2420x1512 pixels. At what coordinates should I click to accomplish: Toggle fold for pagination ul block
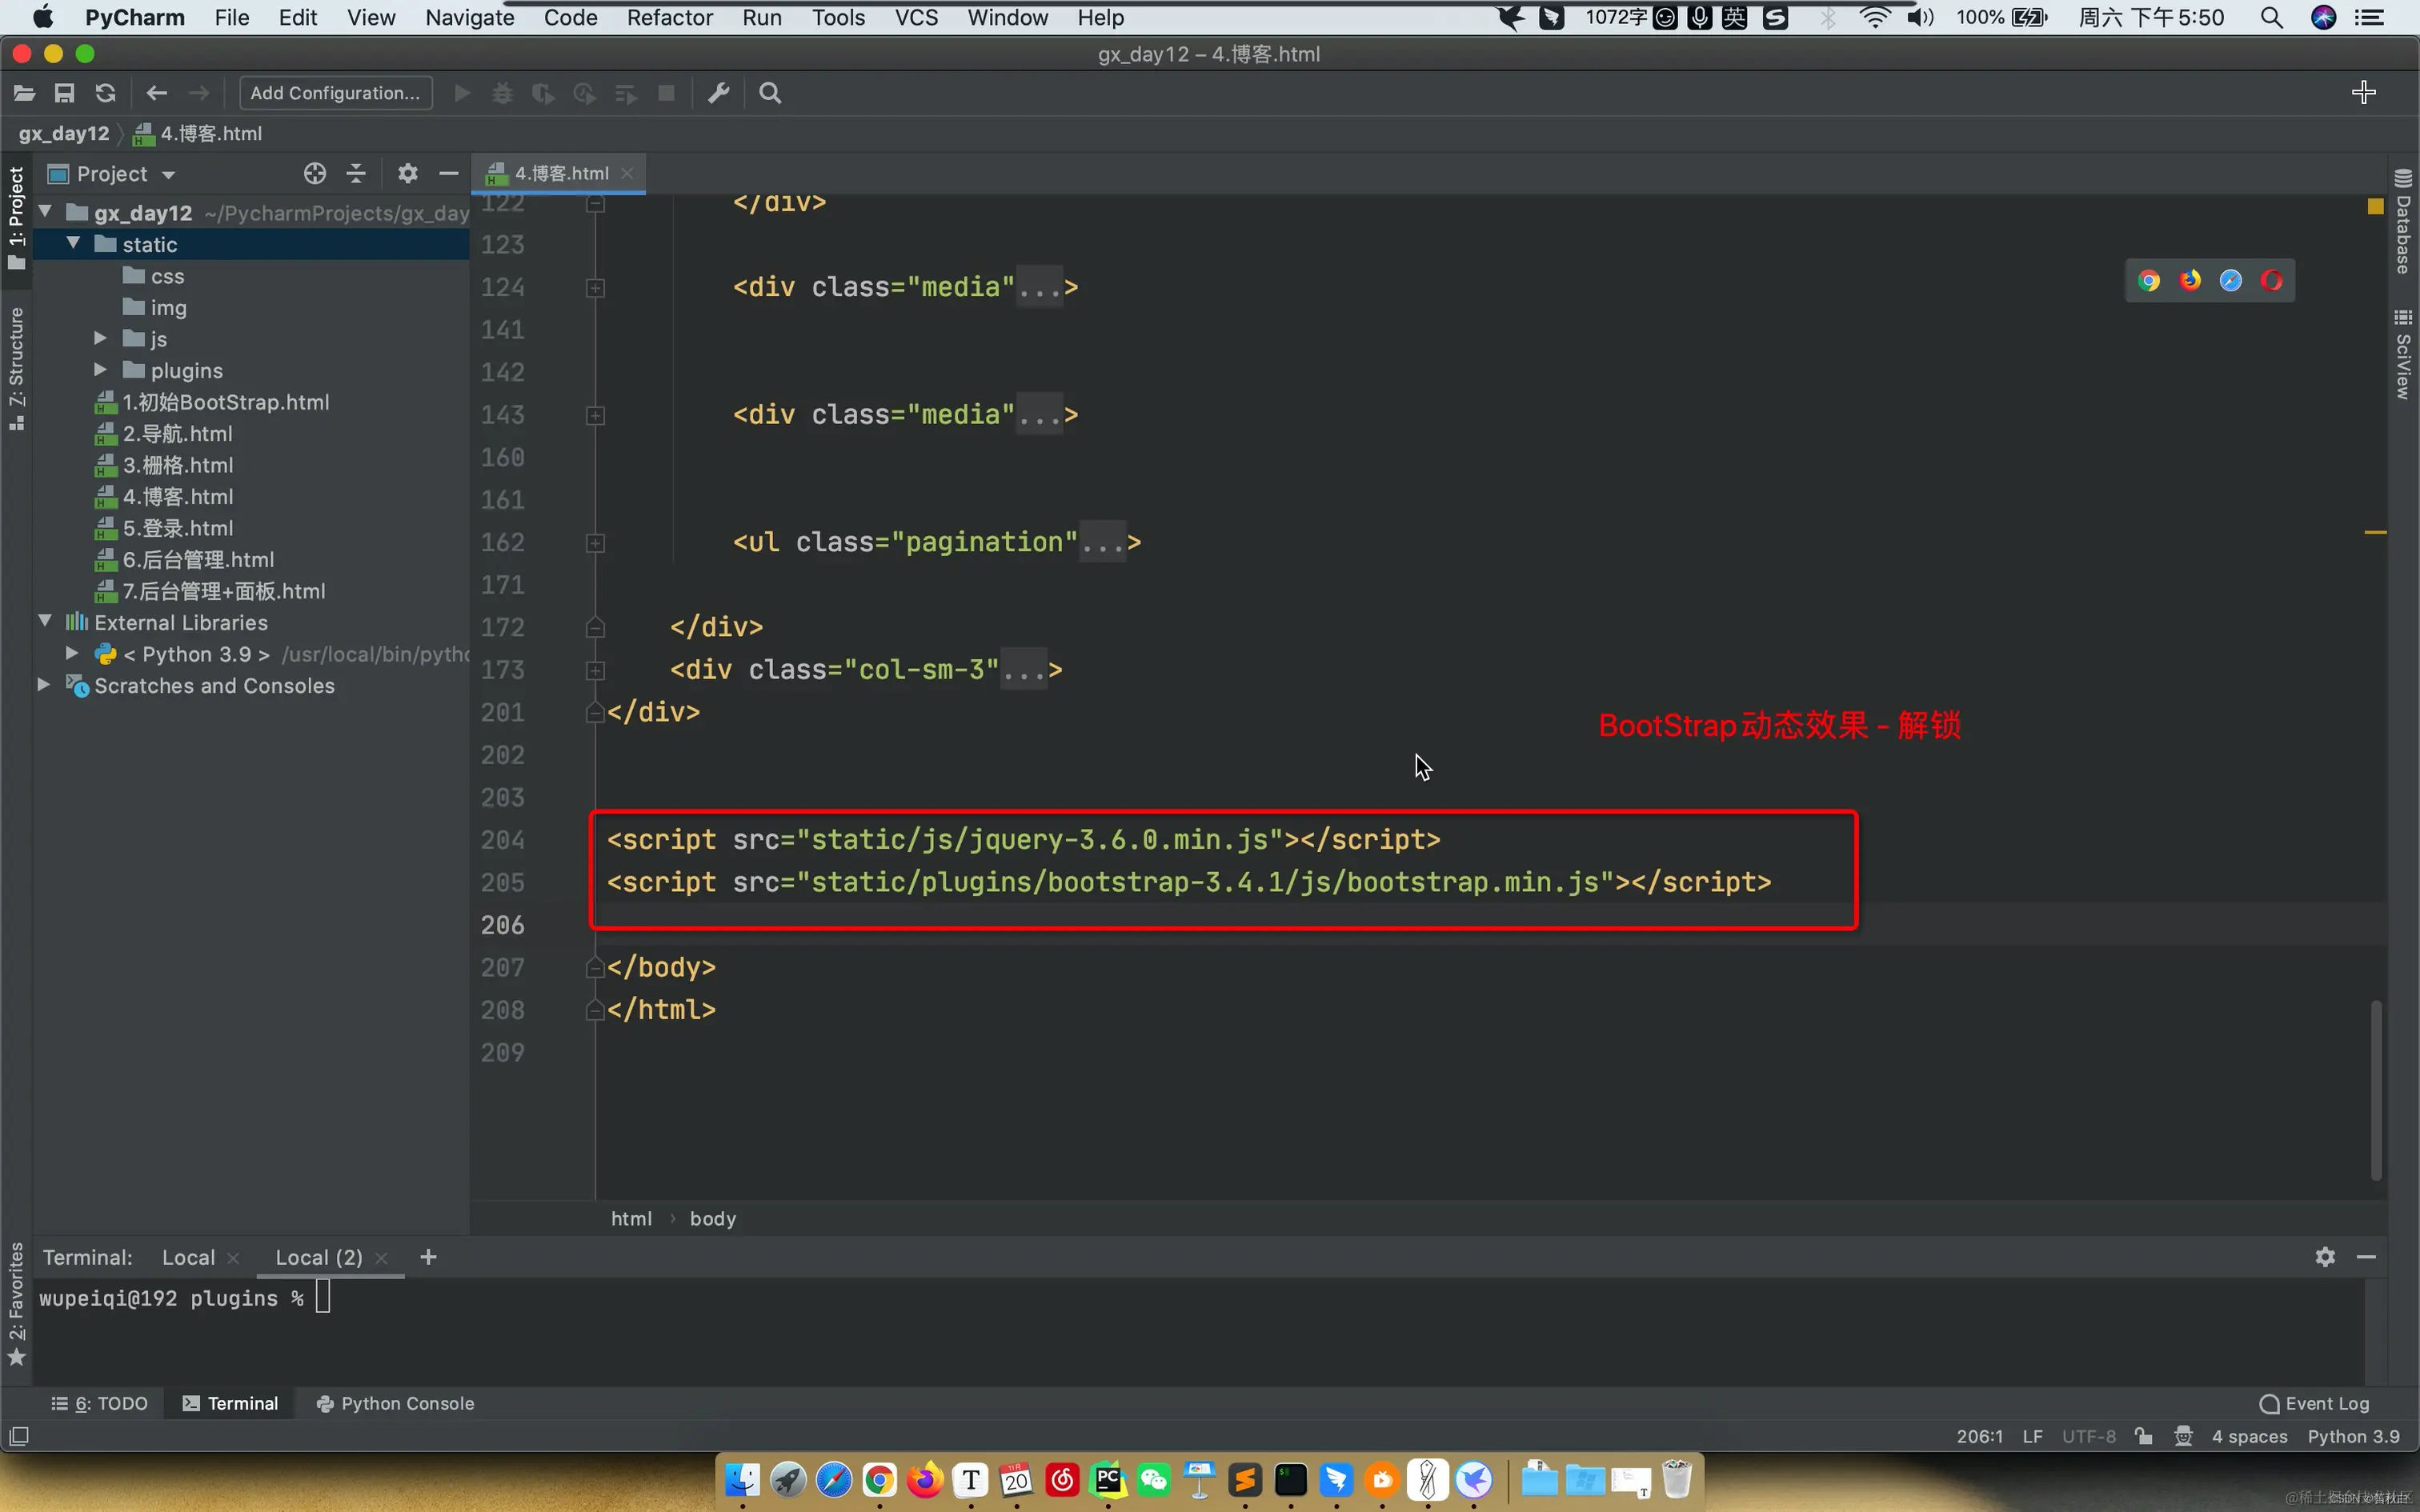595,543
